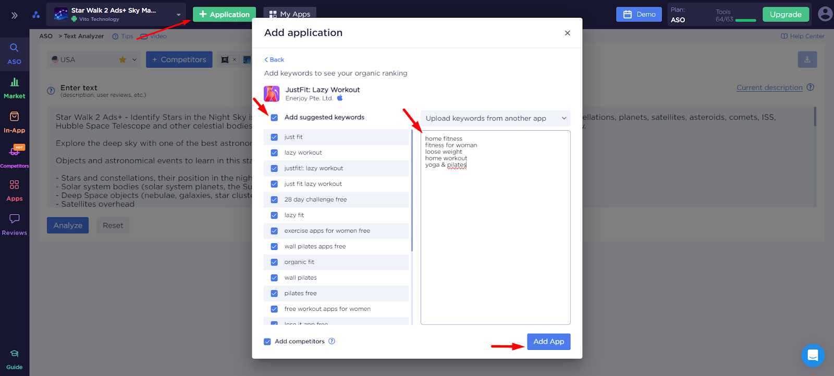Click the green Application button
This screenshot has height=376, width=834.
pos(224,14)
